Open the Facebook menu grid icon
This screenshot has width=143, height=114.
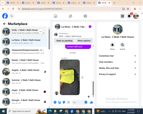[x=122, y=16]
